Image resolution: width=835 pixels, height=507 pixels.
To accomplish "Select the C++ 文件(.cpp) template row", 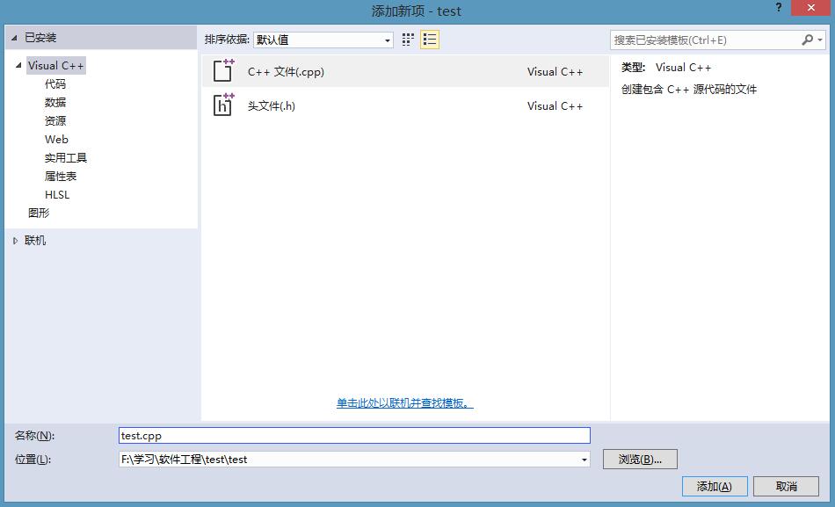I will tap(406, 71).
